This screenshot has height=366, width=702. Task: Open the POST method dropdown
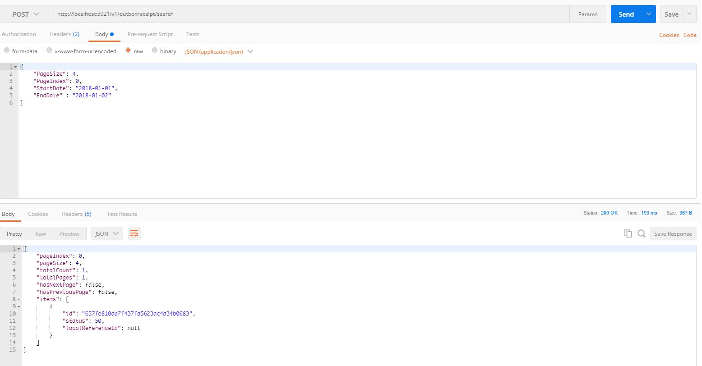tap(26, 14)
